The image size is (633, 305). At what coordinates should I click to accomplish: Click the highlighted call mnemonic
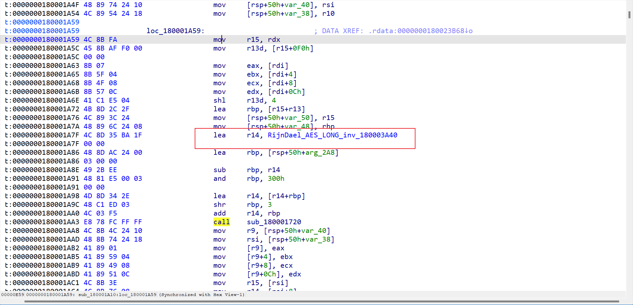221,222
